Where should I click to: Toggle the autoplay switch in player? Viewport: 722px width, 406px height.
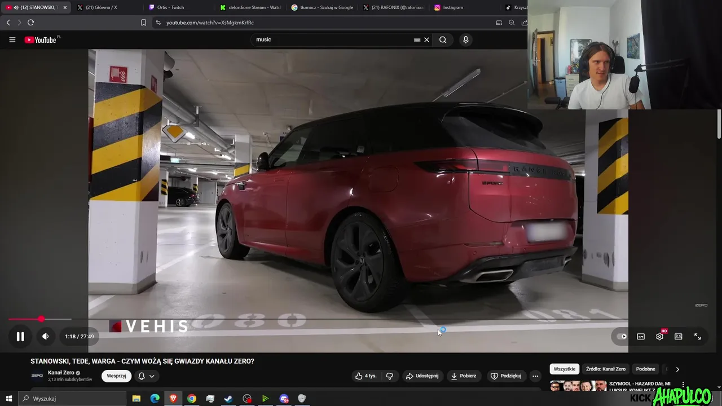[622, 337]
